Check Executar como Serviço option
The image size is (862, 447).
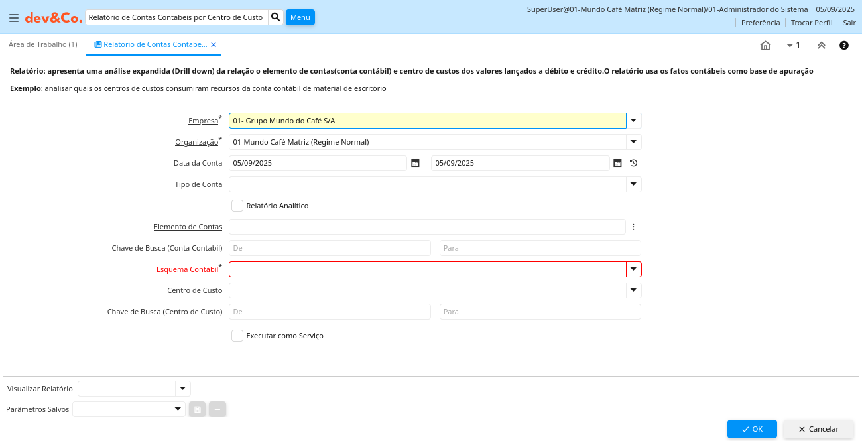pos(237,336)
